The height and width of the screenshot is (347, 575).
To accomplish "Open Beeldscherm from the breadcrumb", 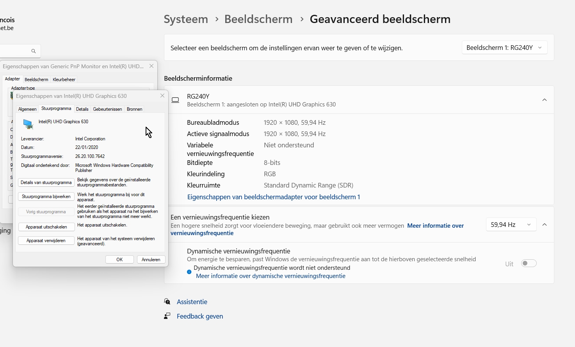I will click(258, 19).
